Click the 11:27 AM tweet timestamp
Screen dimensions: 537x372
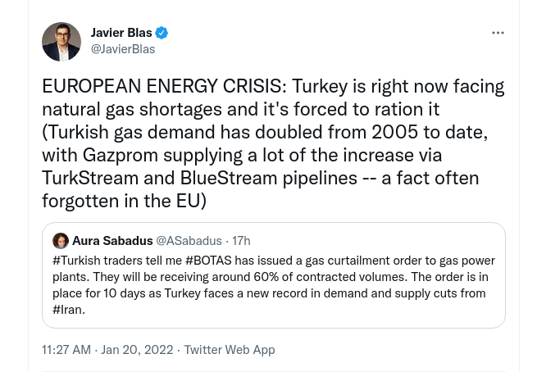tap(66, 350)
